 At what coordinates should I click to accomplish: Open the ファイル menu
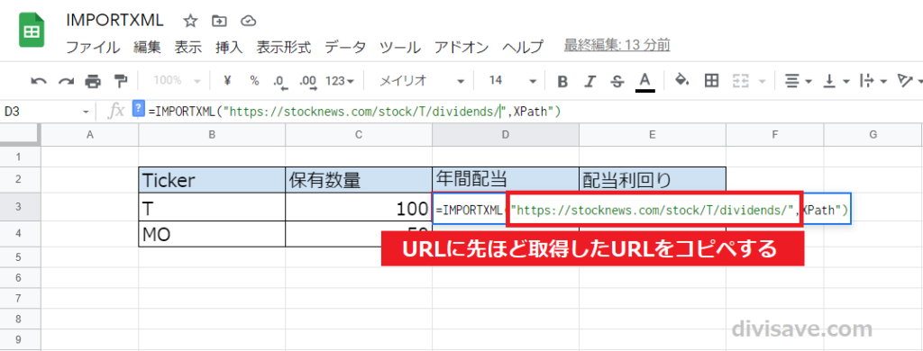click(93, 47)
